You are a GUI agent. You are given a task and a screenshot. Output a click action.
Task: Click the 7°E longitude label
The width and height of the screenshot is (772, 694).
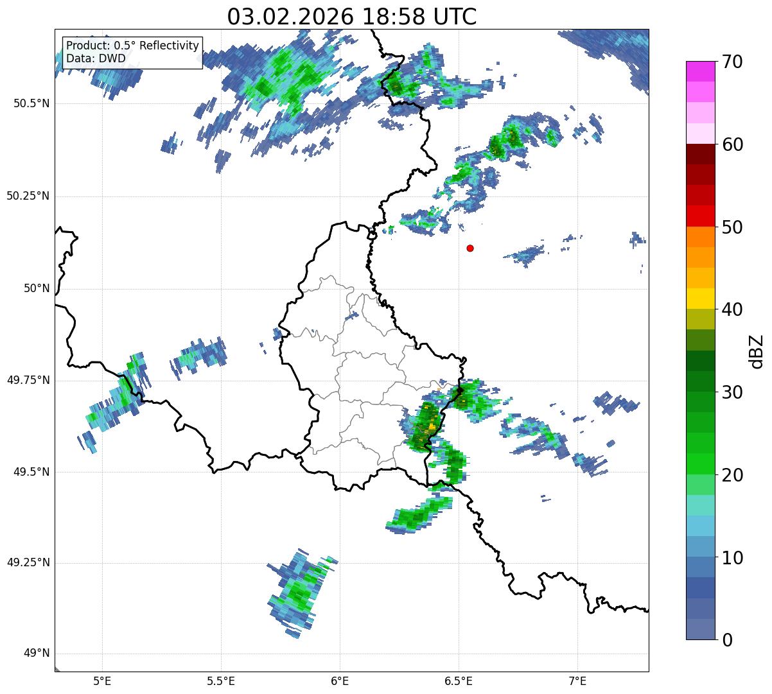pos(577,681)
